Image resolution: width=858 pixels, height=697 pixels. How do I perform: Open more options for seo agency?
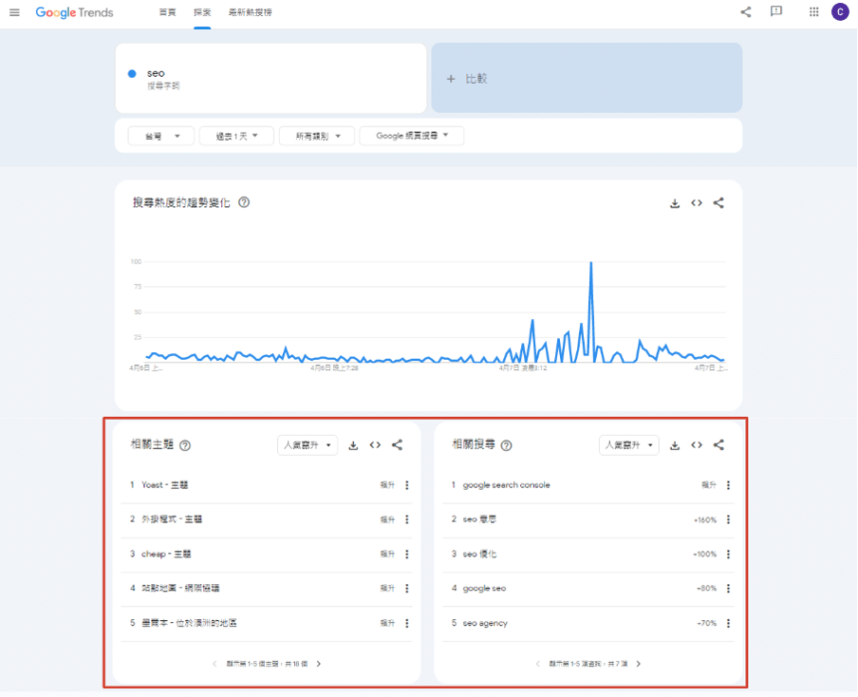[x=728, y=623]
